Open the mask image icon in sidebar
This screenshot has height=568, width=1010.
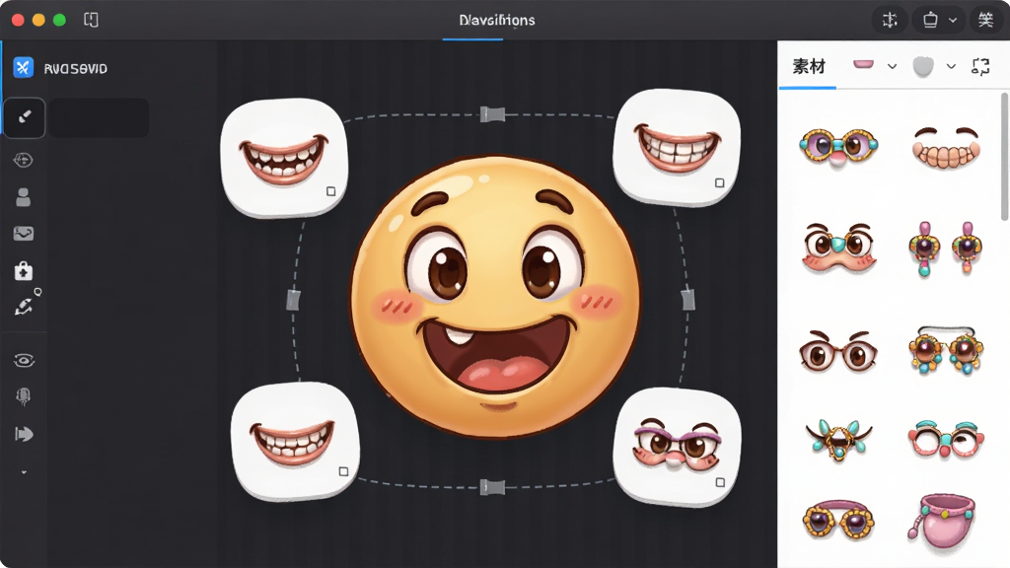[24, 233]
